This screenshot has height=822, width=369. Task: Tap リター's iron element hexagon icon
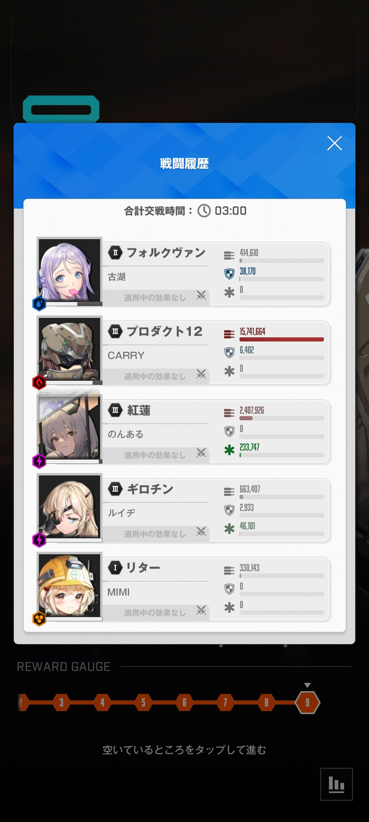pos(39,619)
